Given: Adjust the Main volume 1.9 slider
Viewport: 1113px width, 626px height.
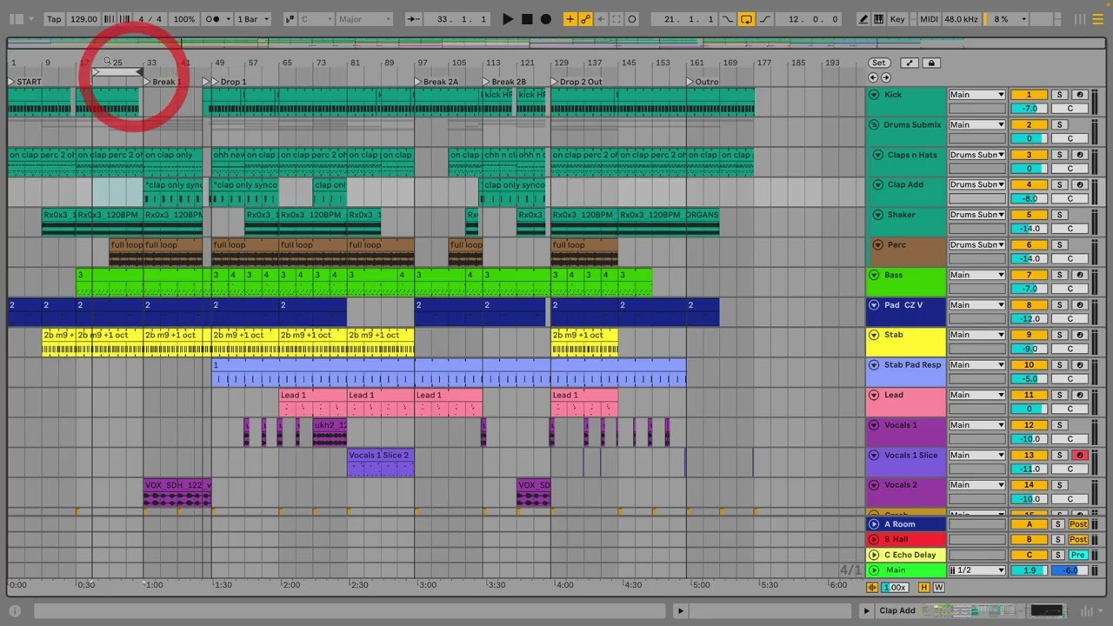Looking at the screenshot, I should point(1029,570).
